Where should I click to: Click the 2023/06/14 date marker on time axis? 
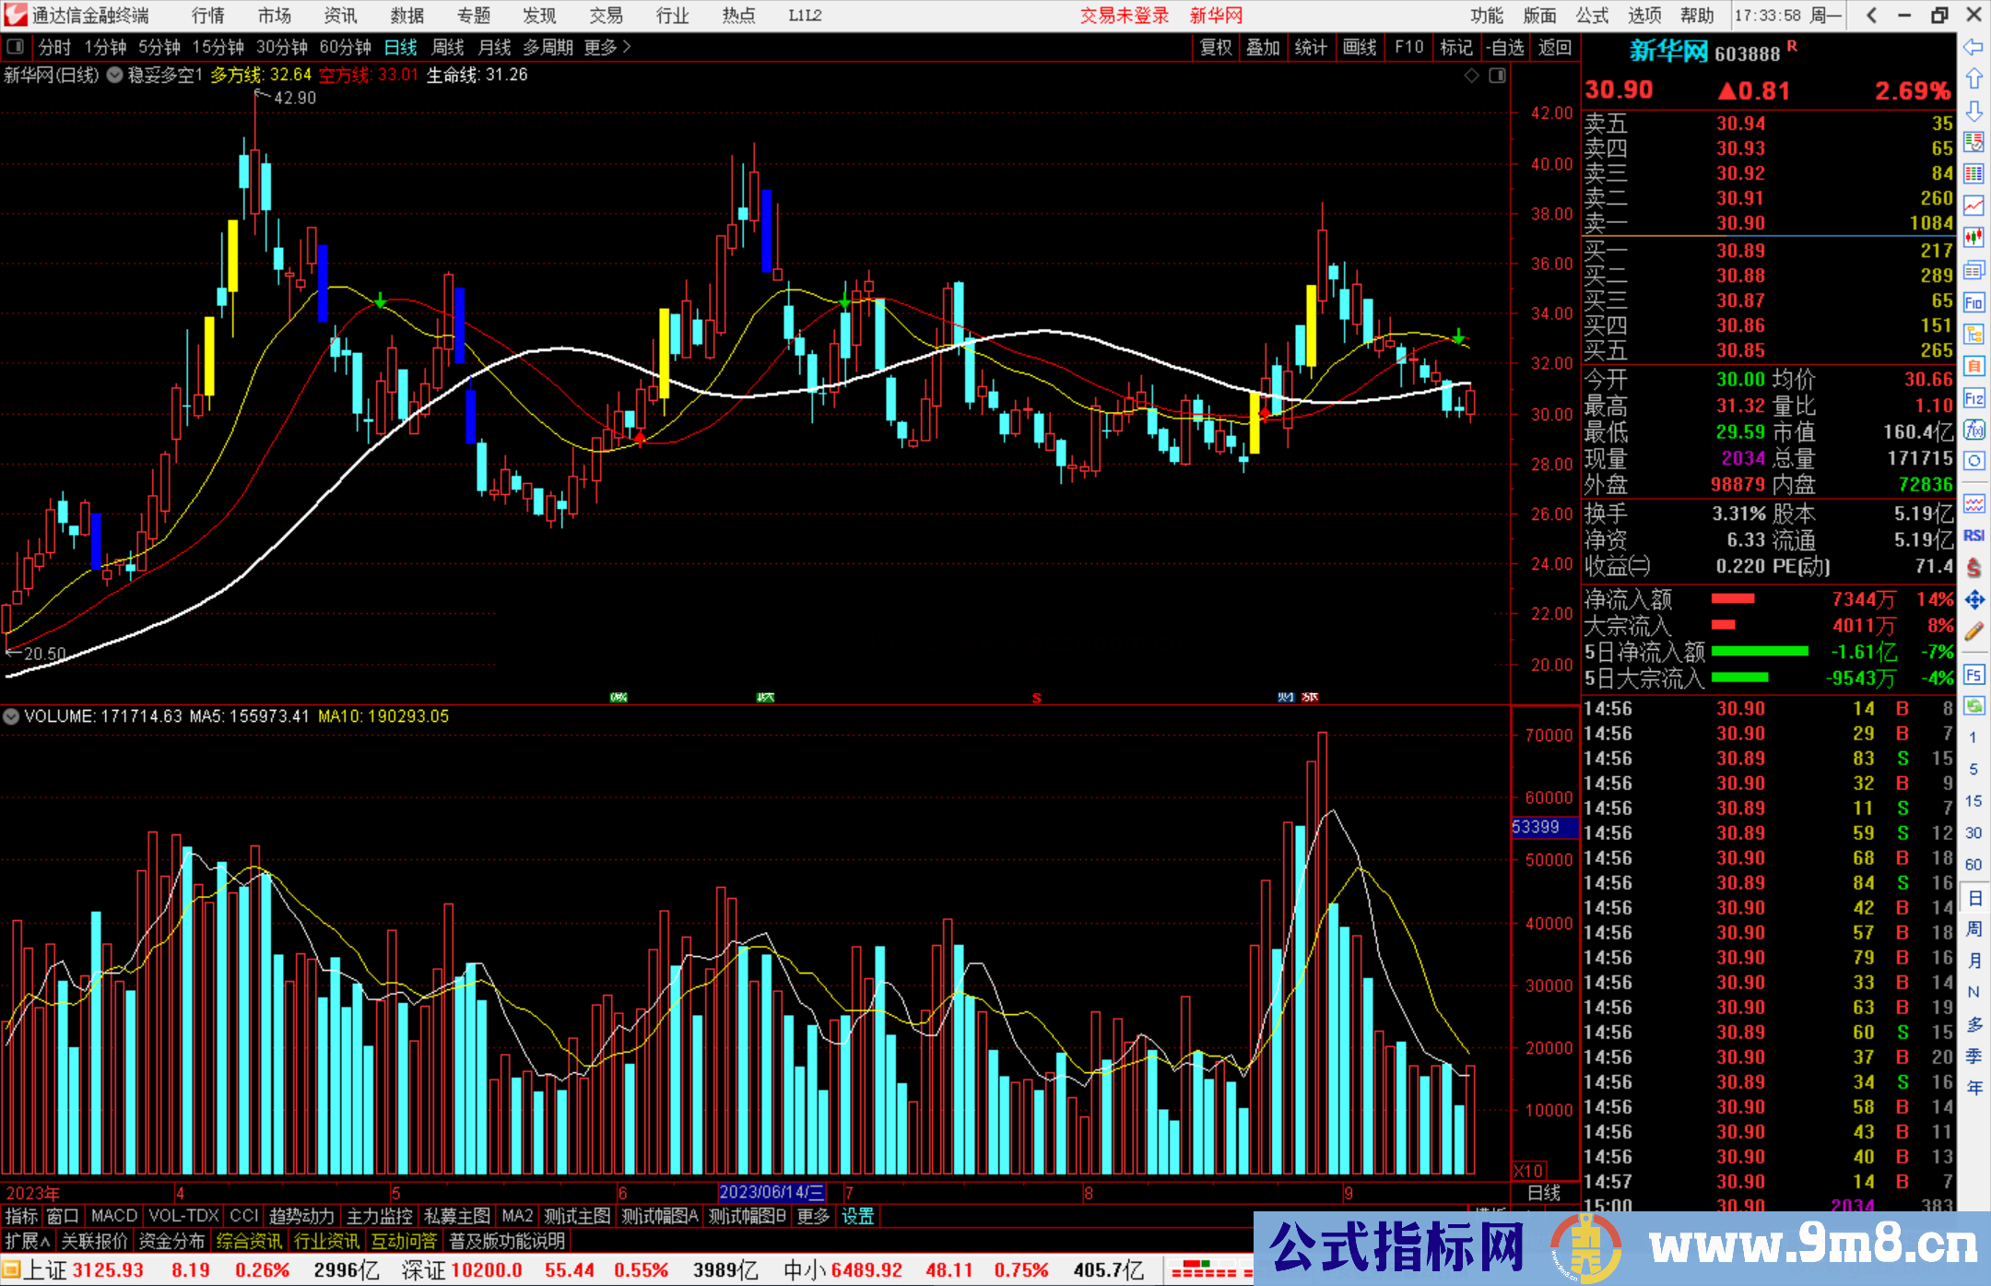coord(772,1193)
